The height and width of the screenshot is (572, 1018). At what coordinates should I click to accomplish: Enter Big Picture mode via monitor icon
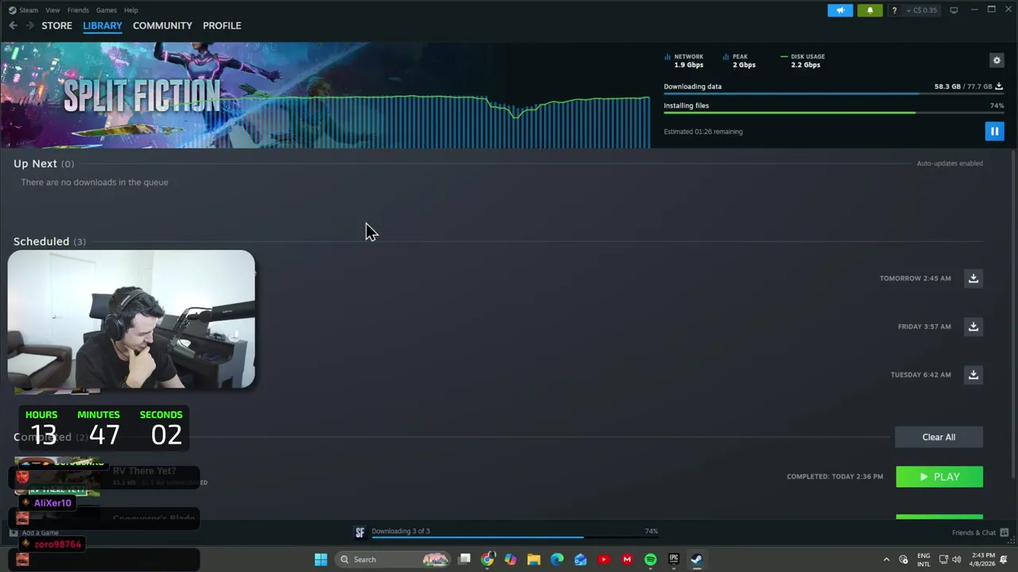point(954,10)
